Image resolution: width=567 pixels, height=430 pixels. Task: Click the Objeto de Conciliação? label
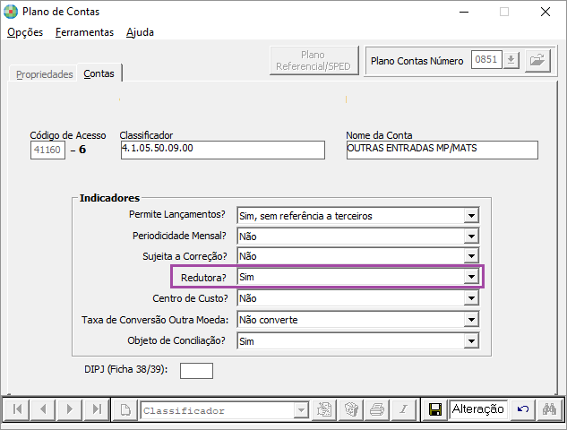(176, 340)
